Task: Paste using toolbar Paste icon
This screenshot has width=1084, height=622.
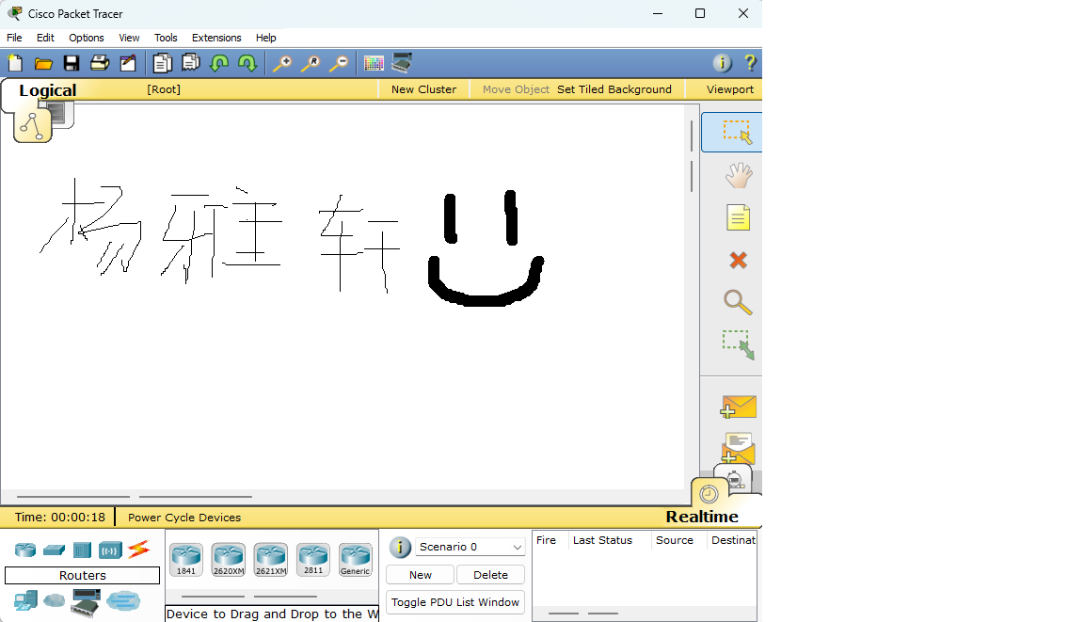Action: pos(191,64)
